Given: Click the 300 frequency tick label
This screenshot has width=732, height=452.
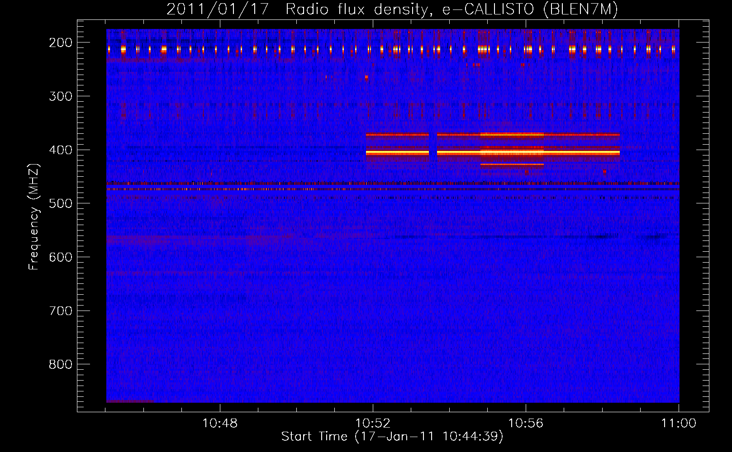Looking at the screenshot, I should click(x=61, y=96).
